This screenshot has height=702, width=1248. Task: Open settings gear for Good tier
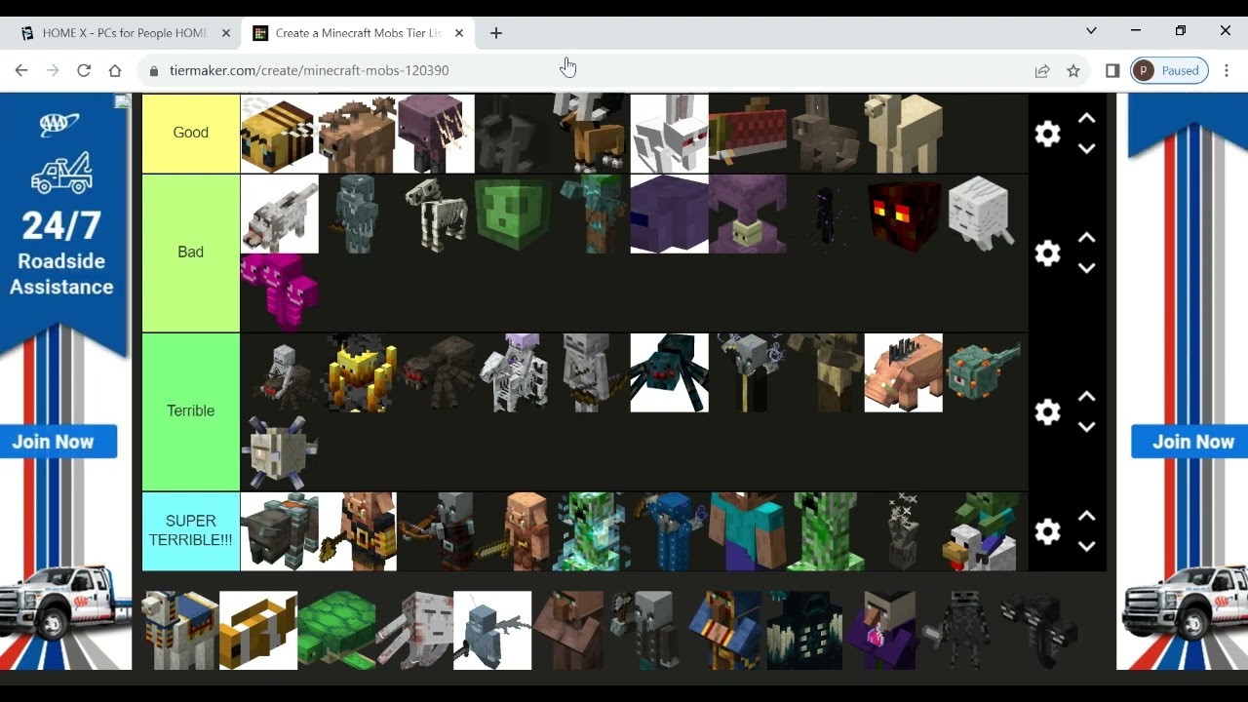click(1047, 134)
